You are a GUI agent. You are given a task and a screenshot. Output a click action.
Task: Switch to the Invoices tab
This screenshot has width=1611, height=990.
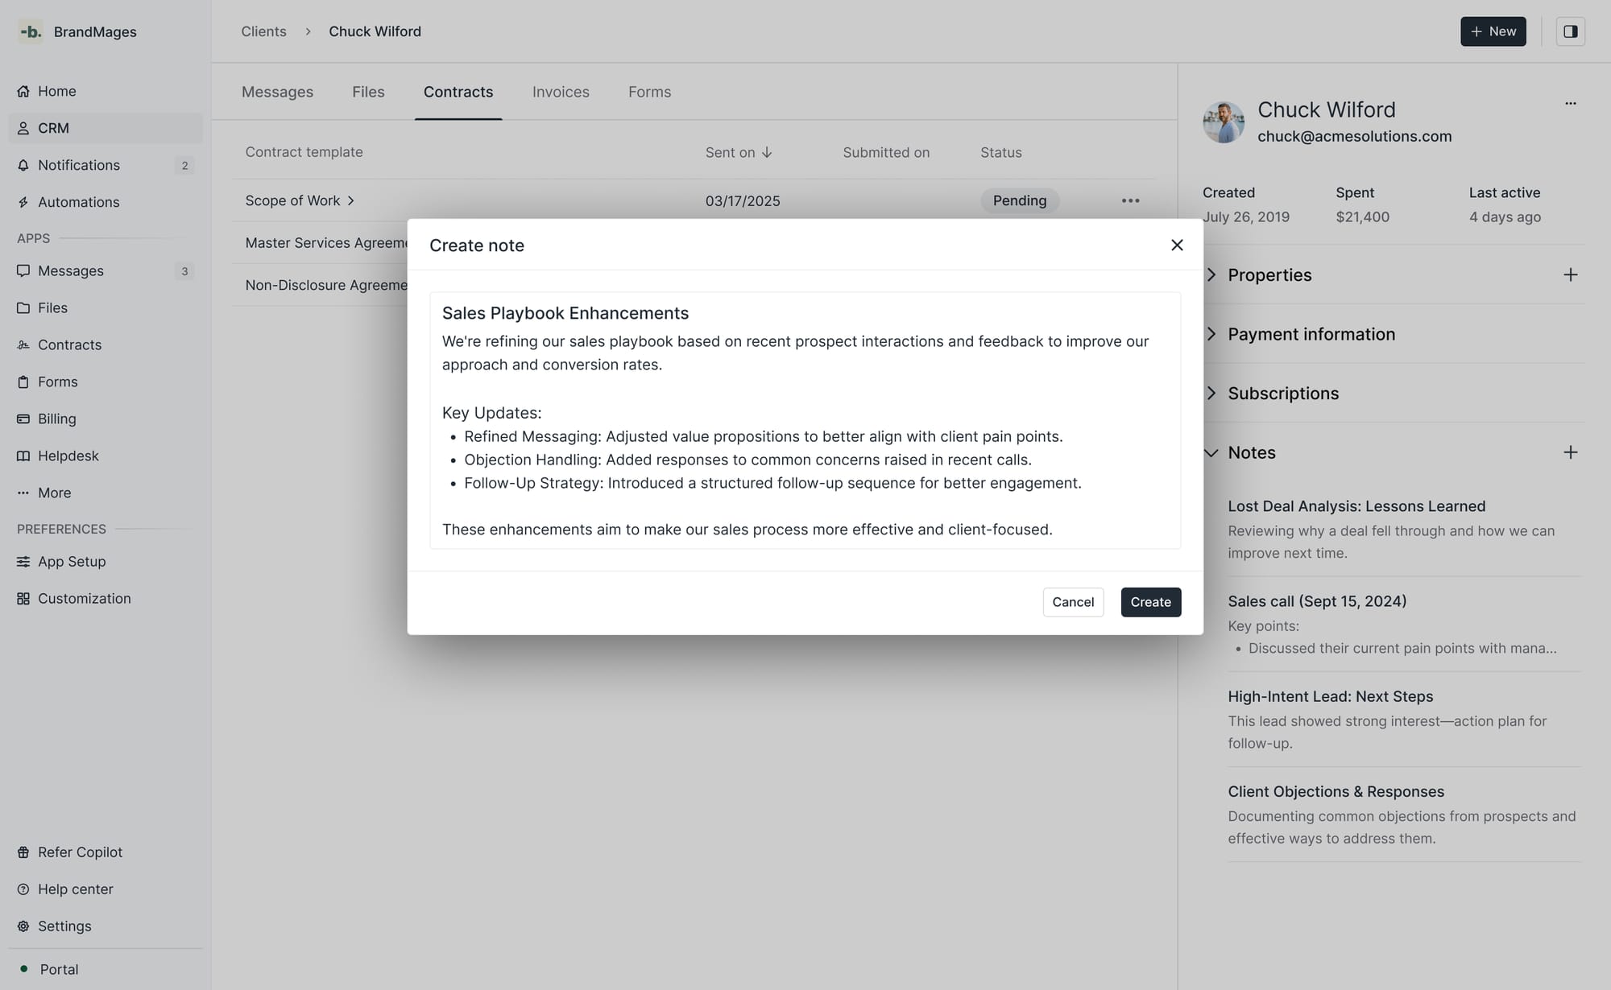pyautogui.click(x=561, y=92)
